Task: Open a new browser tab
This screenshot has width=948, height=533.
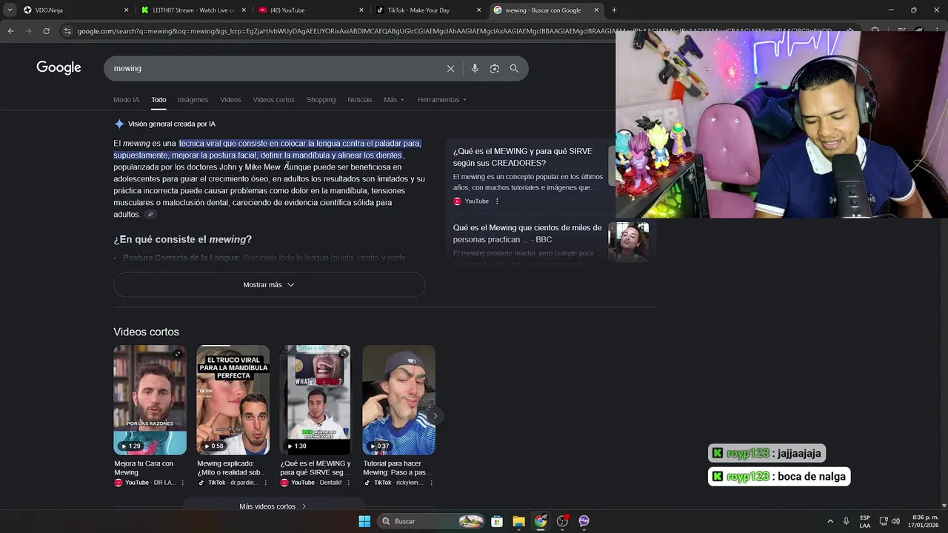Action: 614,10
